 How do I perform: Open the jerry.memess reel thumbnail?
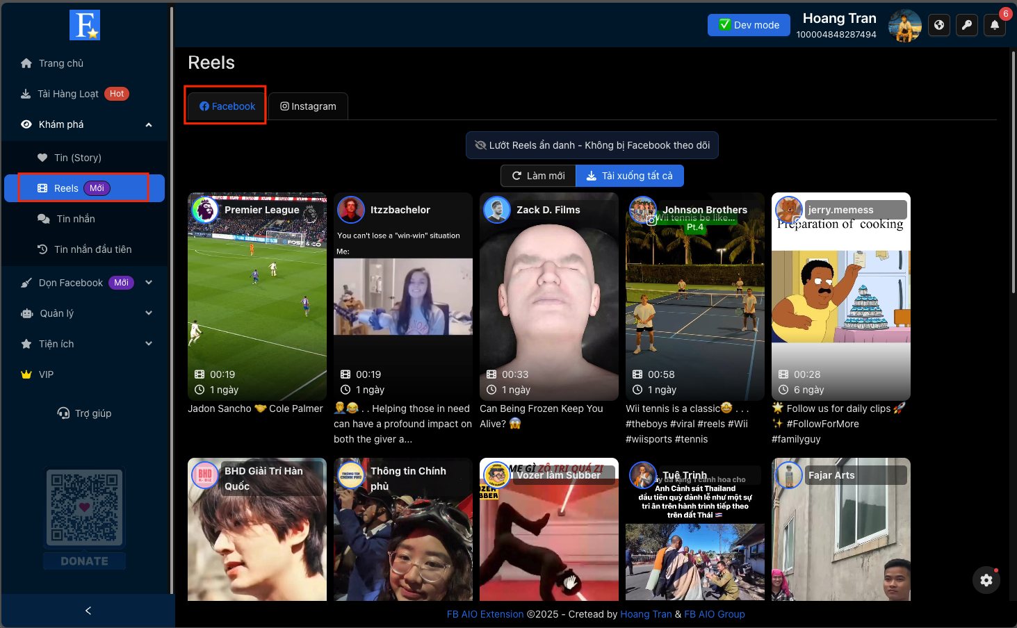tap(841, 297)
